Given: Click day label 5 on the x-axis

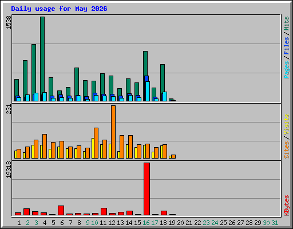Looking at the screenshot, I should point(53,223).
